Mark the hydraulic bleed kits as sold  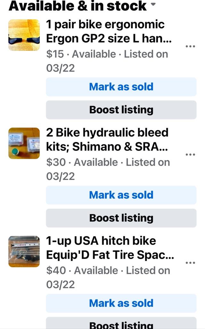[121, 195]
